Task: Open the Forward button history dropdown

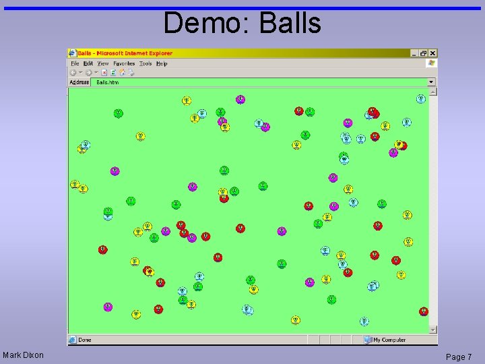Action: [96, 72]
